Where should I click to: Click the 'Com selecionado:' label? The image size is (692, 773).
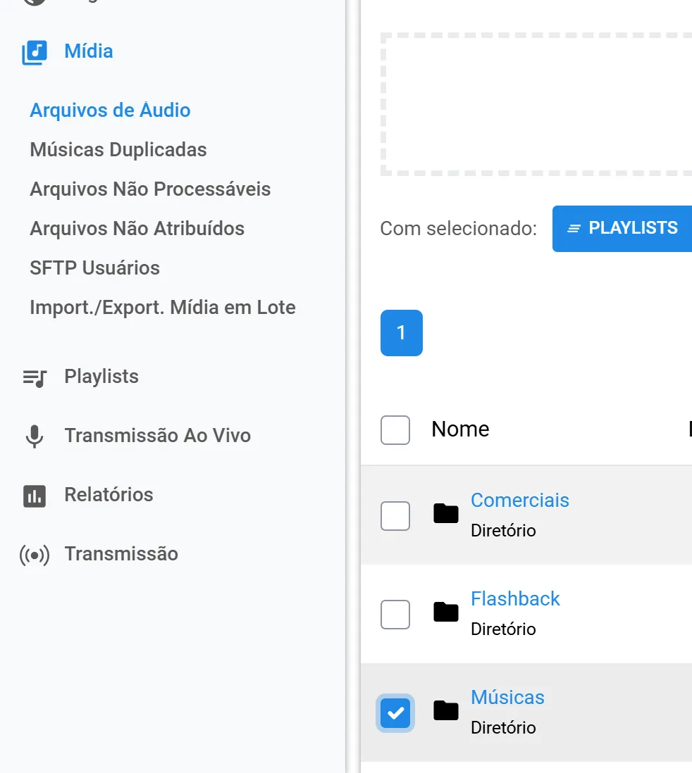pyautogui.click(x=458, y=229)
